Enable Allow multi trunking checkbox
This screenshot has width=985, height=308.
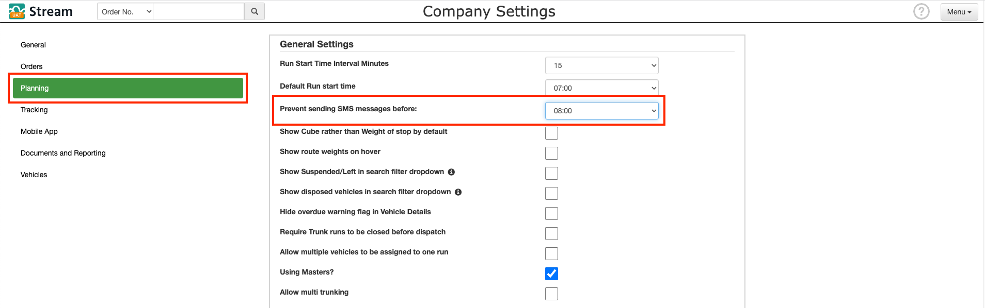(551, 294)
